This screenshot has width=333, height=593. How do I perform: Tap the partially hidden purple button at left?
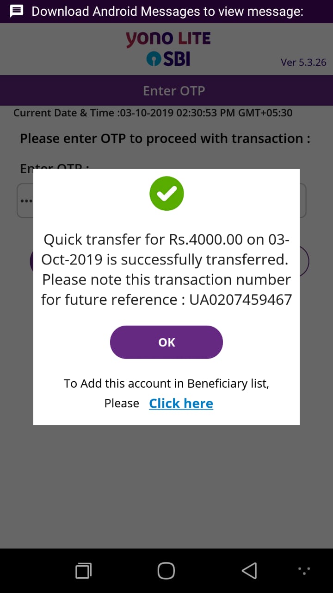pyautogui.click(x=32, y=261)
